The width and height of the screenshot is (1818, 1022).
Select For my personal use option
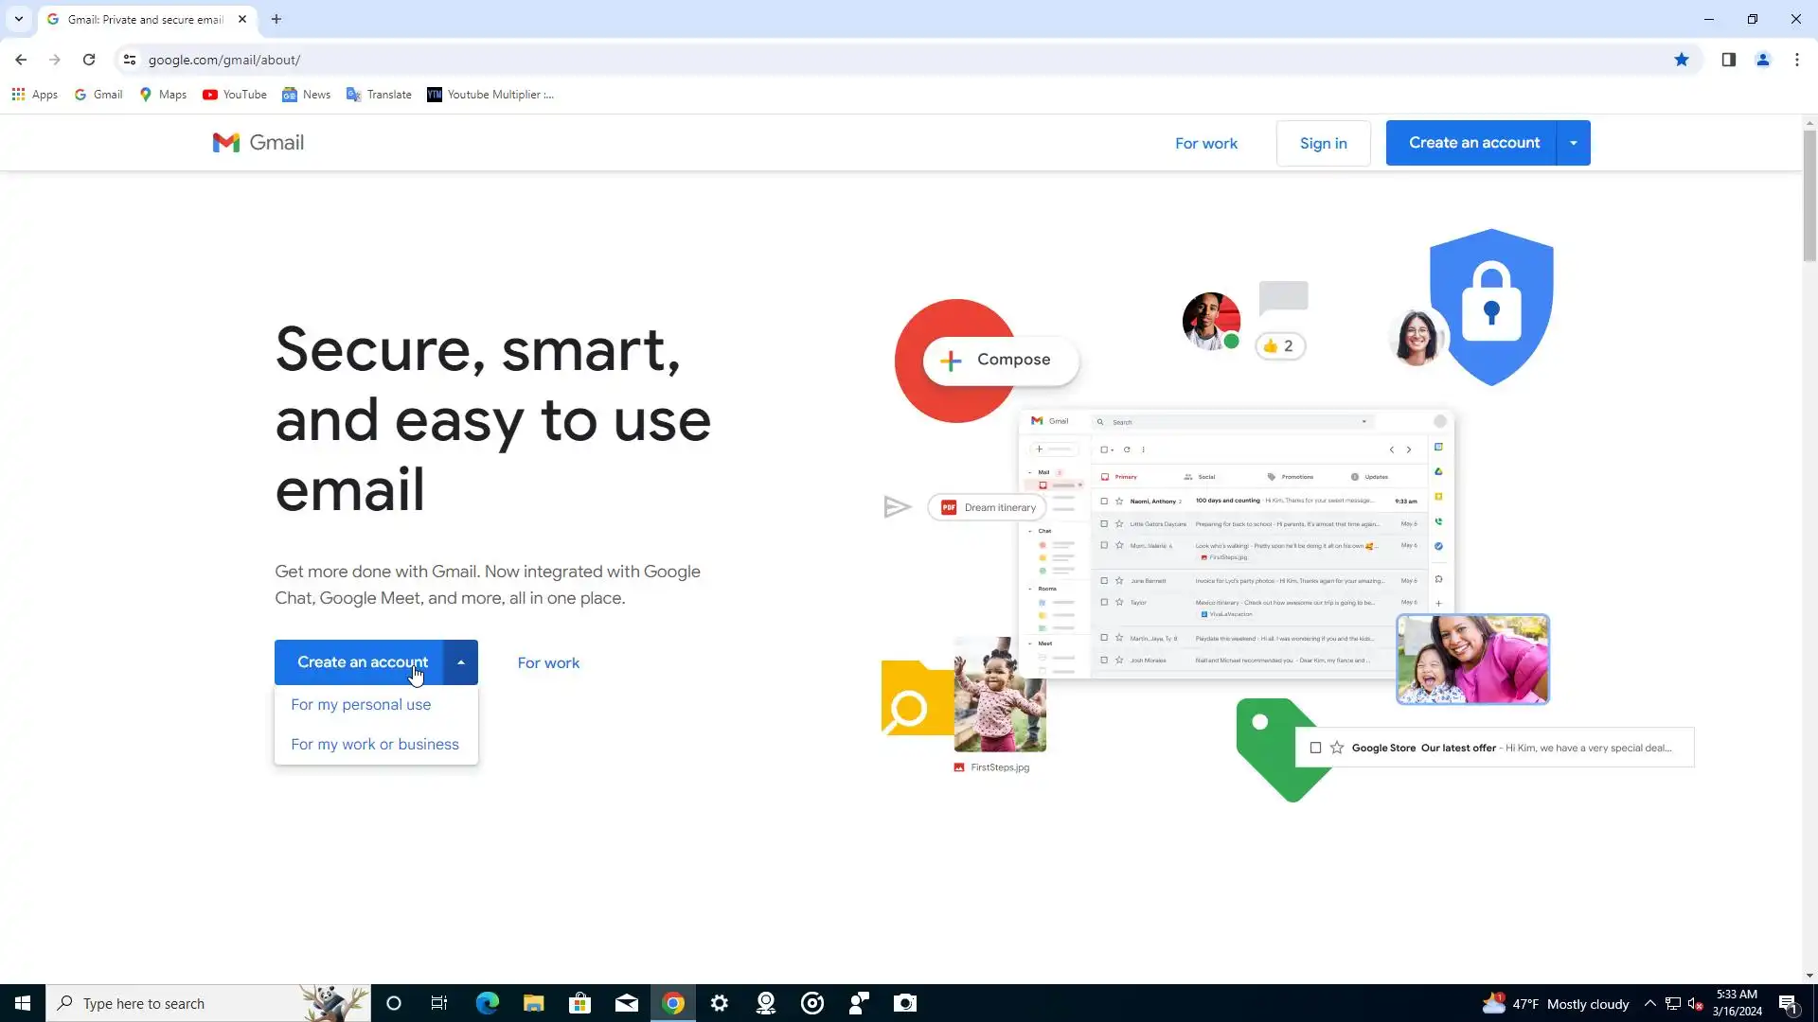click(361, 705)
